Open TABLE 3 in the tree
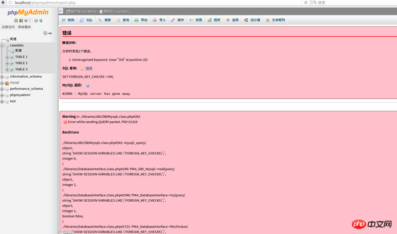 21,69
